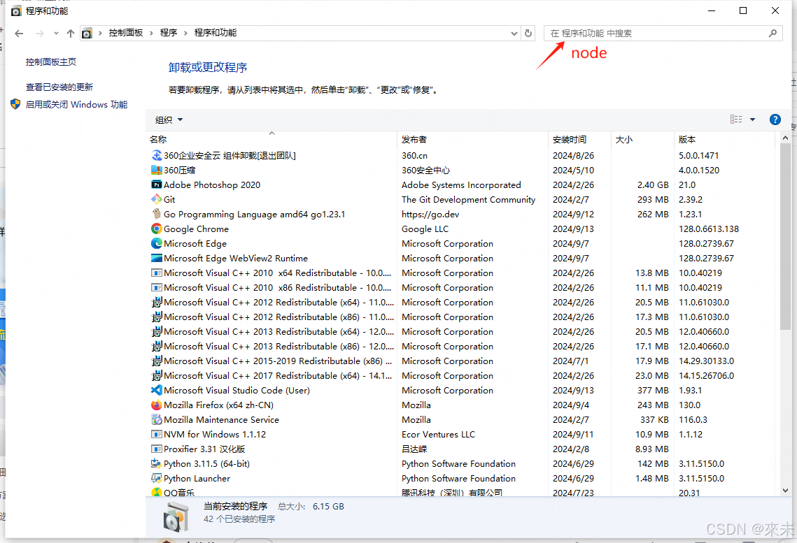Click the Visual C++ 2010 x64 icon
The image size is (797, 543).
pos(157,273)
